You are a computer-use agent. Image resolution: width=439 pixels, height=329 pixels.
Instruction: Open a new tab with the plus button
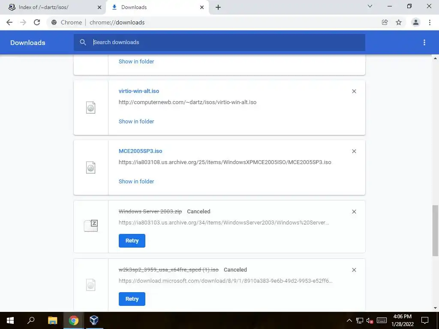click(x=218, y=7)
